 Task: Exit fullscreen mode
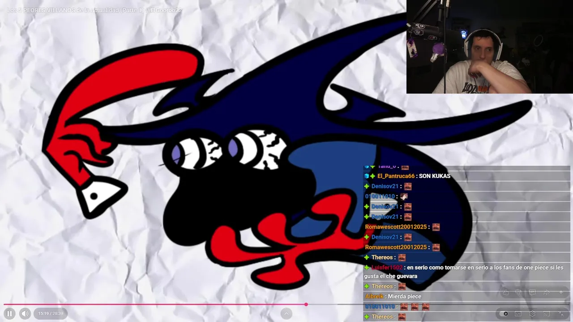point(561,314)
